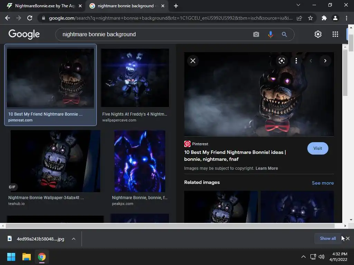Select the wallpapercave.com Nightmare Bonnie thumbnail
This screenshot has height=265, width=354.
click(135, 78)
